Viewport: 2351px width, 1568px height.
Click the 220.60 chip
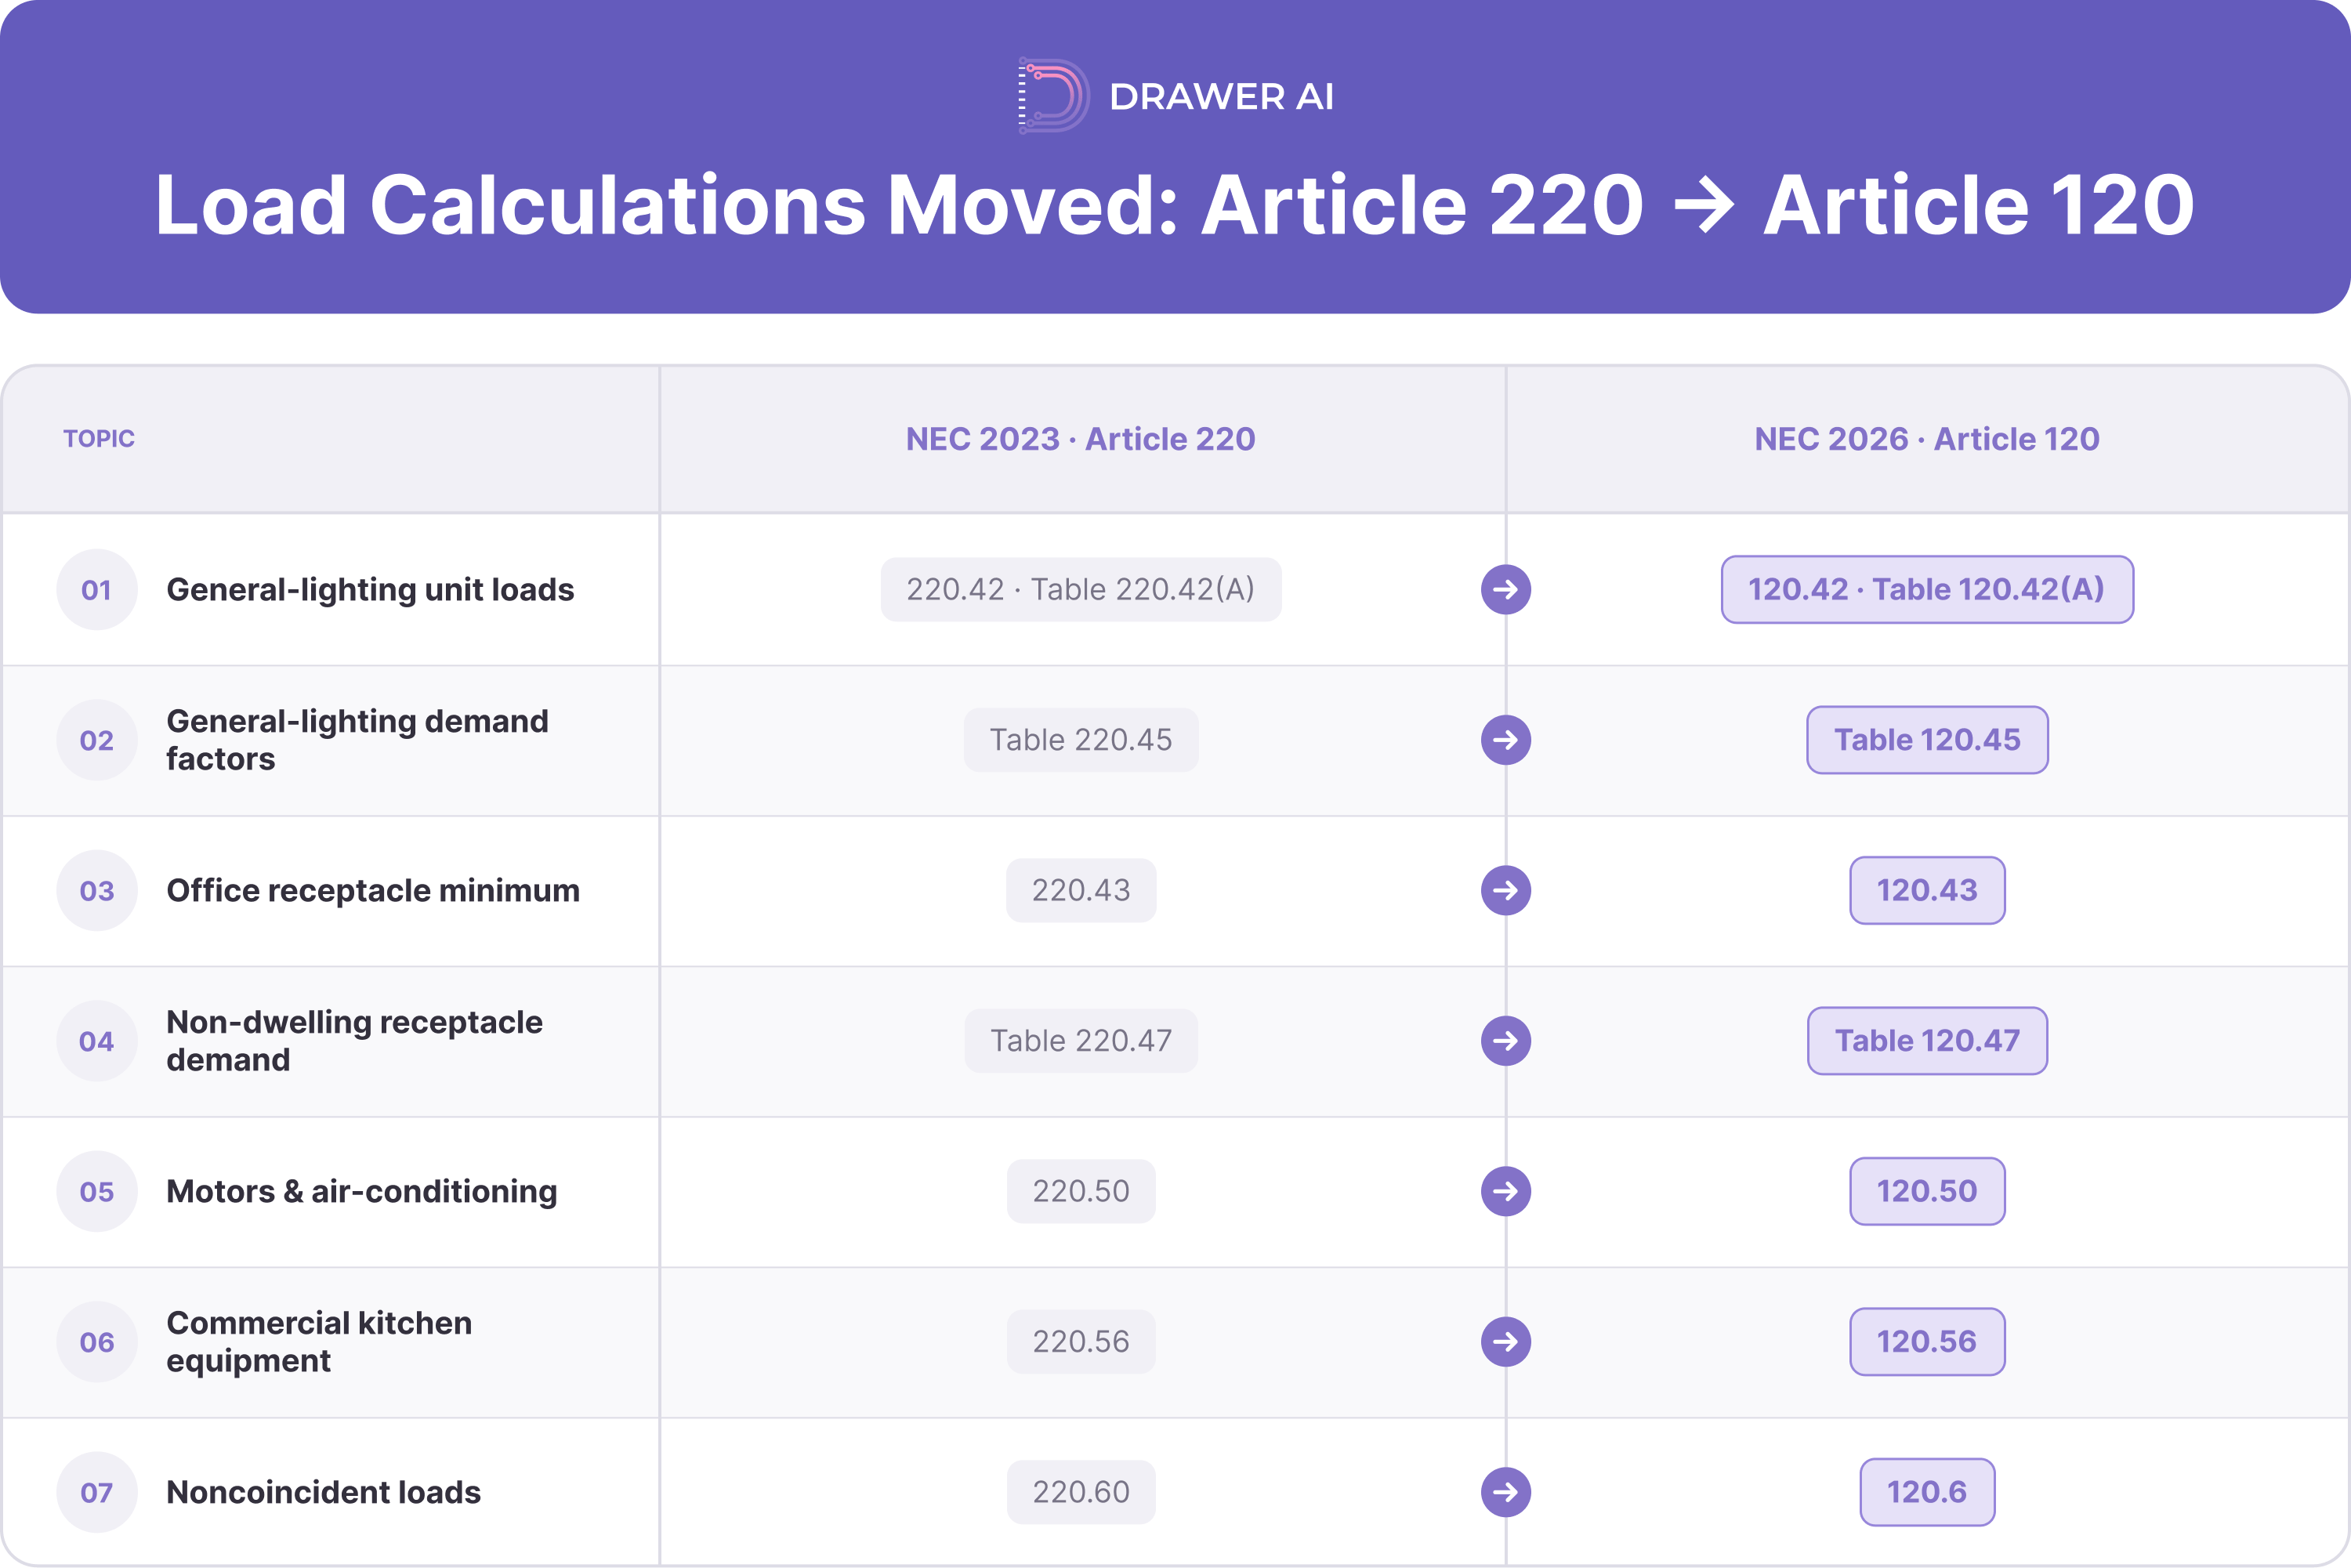click(1081, 1492)
